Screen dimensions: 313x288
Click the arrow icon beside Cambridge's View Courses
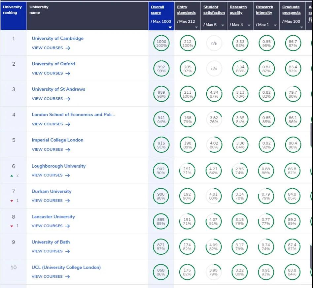pos(68,48)
